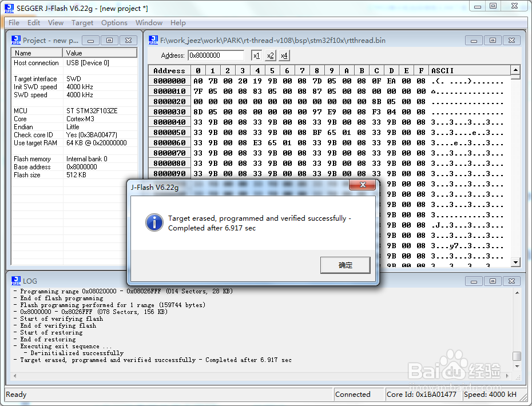532x406 pixels.
Task: Close the main J-Flash window
Action: pyautogui.click(x=514, y=6)
